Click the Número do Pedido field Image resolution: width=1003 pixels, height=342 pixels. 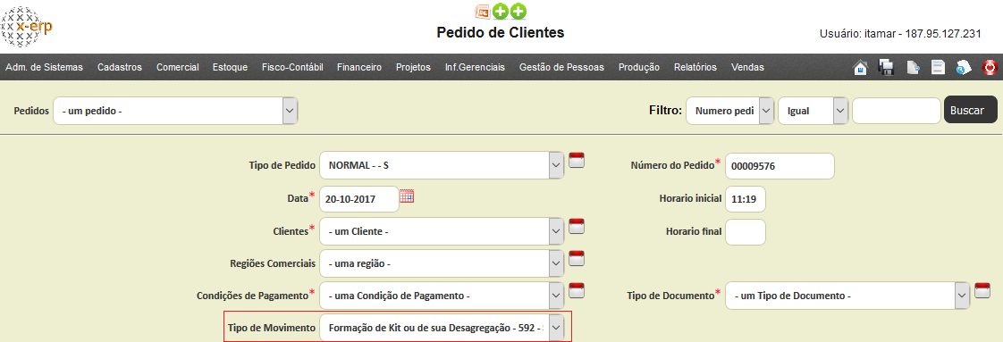coord(780,166)
